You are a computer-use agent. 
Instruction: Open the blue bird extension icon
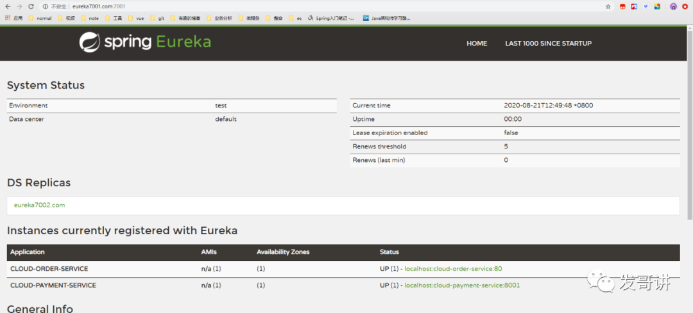[646, 6]
